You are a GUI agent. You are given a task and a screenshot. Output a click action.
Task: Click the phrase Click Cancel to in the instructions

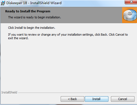(118, 35)
